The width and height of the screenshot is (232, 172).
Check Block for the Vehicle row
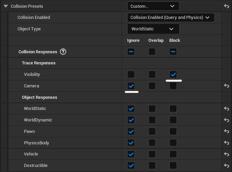pos(173,154)
